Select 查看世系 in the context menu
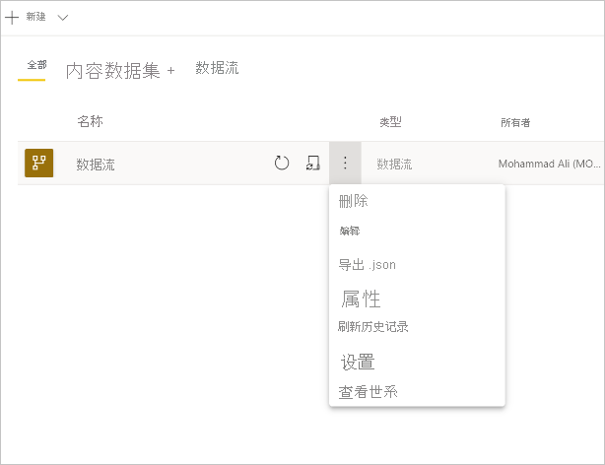Image resolution: width=605 pixels, height=465 pixels. pyautogui.click(x=368, y=392)
